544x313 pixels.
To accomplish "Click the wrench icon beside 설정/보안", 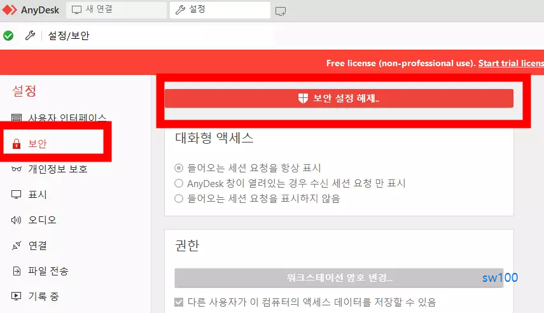I will [x=30, y=35].
